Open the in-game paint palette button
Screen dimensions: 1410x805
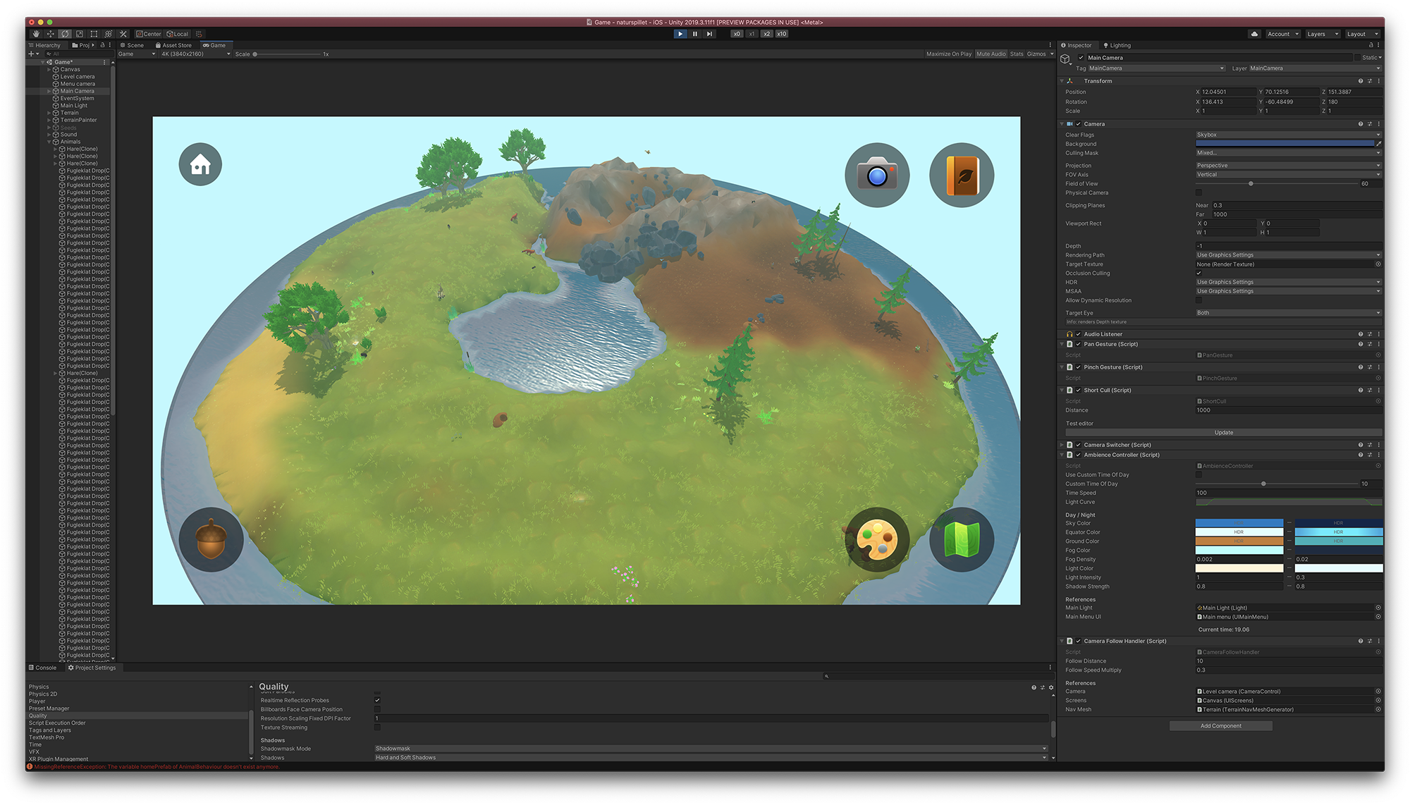(877, 540)
